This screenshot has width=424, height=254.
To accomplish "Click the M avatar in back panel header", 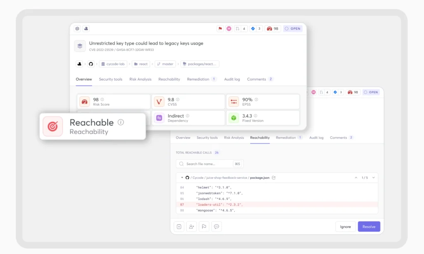I will point(313,92).
